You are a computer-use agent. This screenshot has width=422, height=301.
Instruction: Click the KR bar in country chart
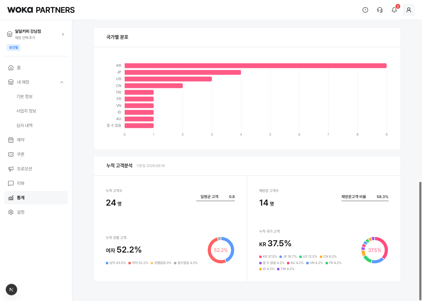pyautogui.click(x=256, y=66)
